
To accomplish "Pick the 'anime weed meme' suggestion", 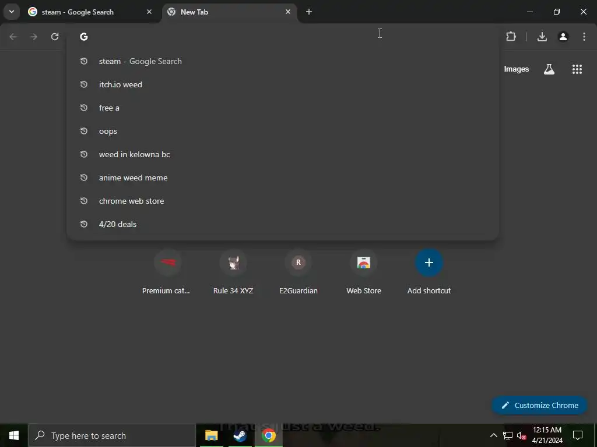I will coord(283,178).
